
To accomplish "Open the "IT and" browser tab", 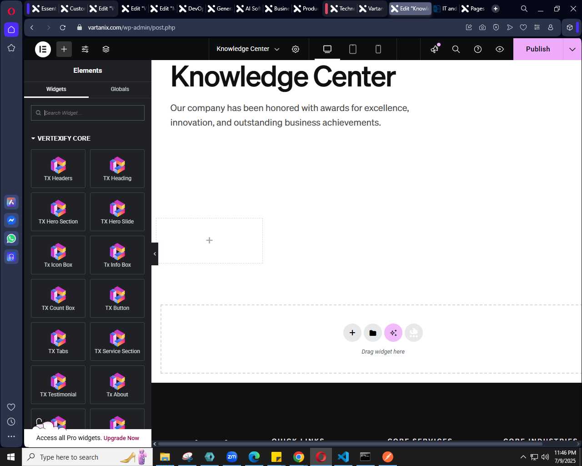I will [446, 9].
